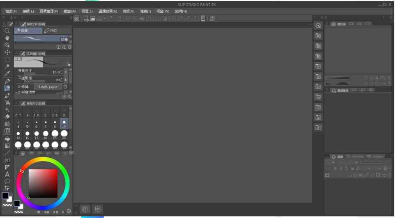Click the Open folder icon in command bar
Image resolution: width=395 pixels, height=218 pixels.
(x=92, y=18)
